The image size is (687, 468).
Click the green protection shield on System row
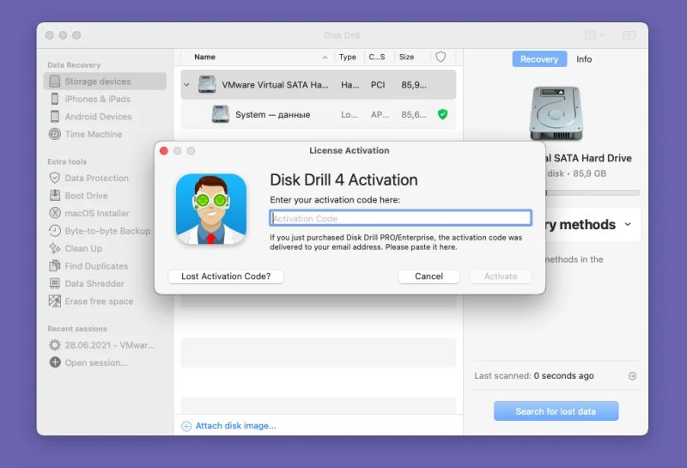(x=442, y=114)
